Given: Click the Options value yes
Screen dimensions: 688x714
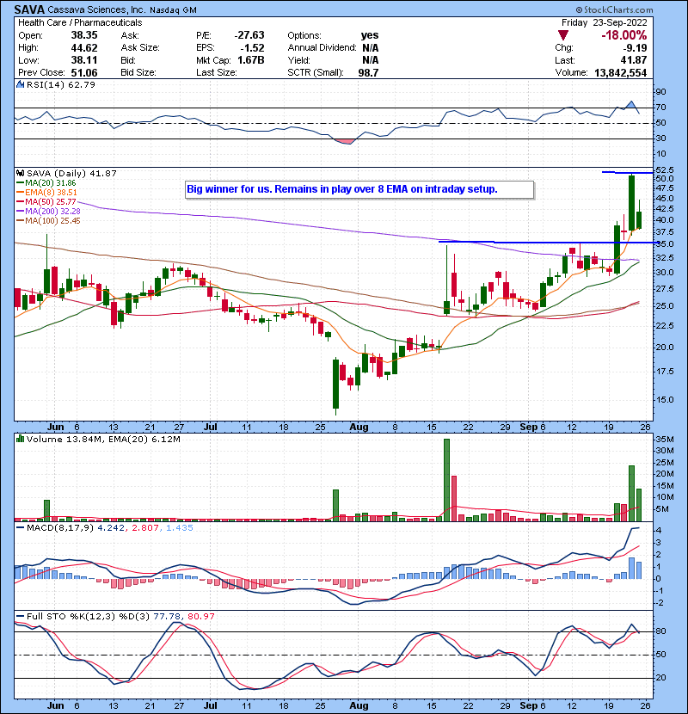Looking at the screenshot, I should 370,35.
